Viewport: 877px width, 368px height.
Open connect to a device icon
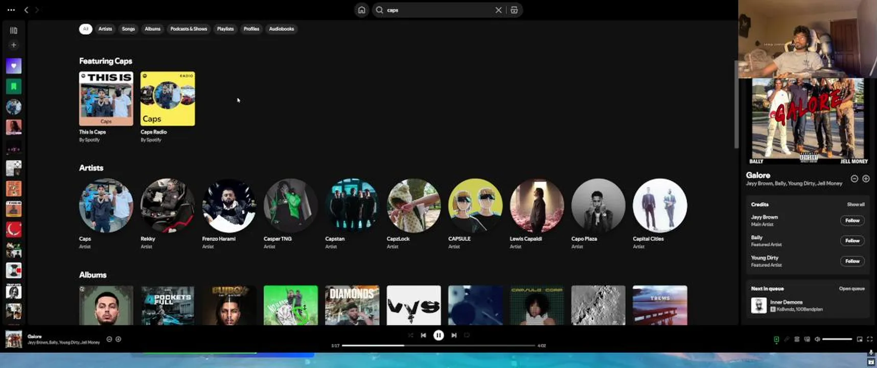point(807,339)
